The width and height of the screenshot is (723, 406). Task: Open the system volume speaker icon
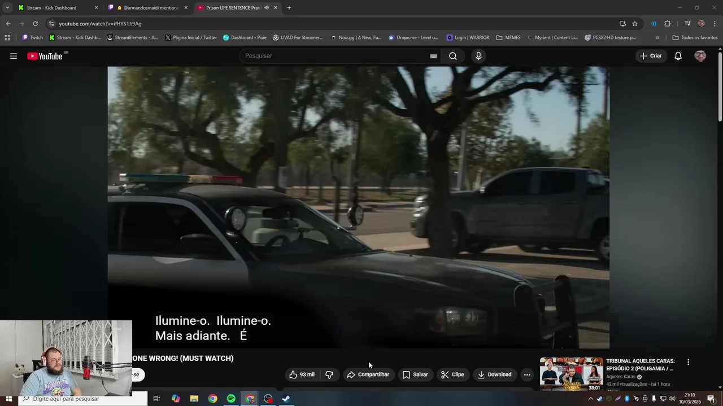pyautogui.click(x=672, y=399)
